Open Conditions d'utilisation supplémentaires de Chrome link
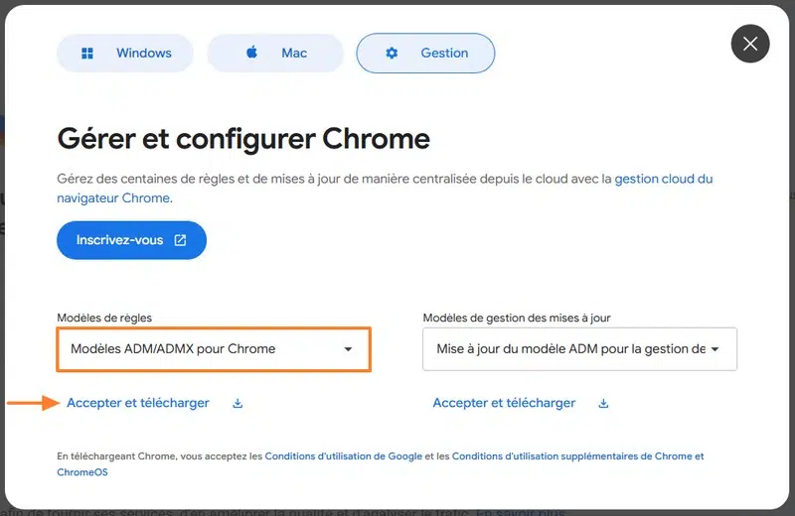Viewport: 795px width, 516px height. point(577,456)
